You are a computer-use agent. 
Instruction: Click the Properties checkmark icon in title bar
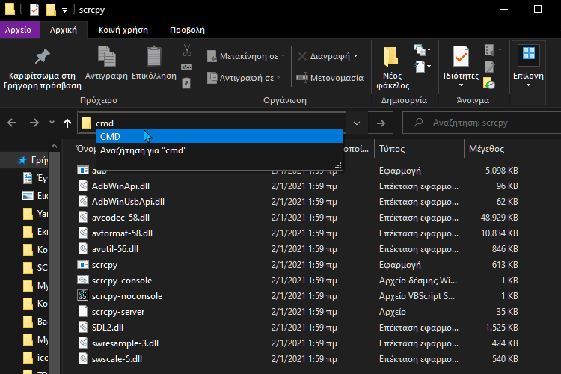pos(34,10)
